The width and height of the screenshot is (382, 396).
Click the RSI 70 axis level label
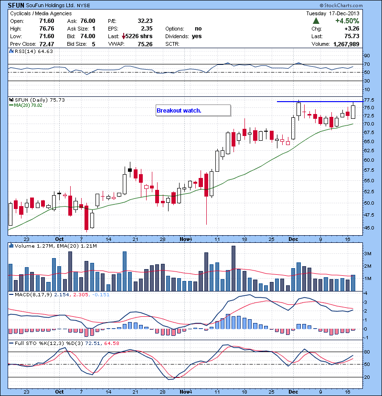pos(367,64)
